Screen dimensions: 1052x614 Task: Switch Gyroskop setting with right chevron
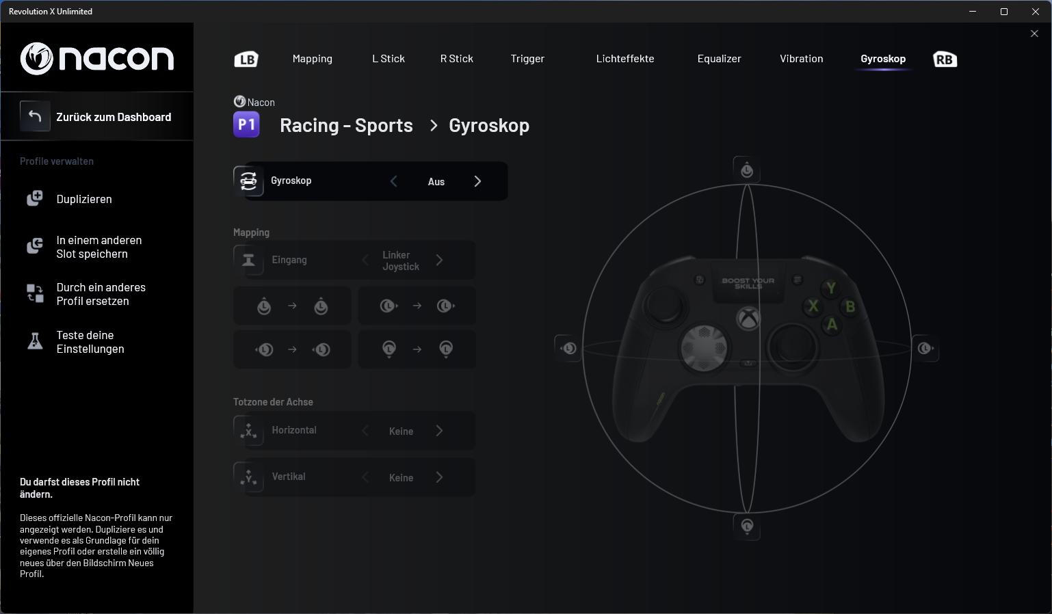(477, 181)
